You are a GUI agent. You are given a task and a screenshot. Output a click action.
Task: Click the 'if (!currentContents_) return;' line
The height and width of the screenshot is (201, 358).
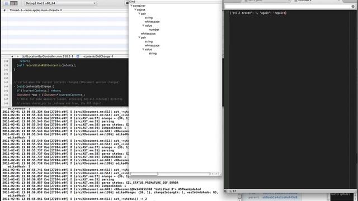click(39, 90)
